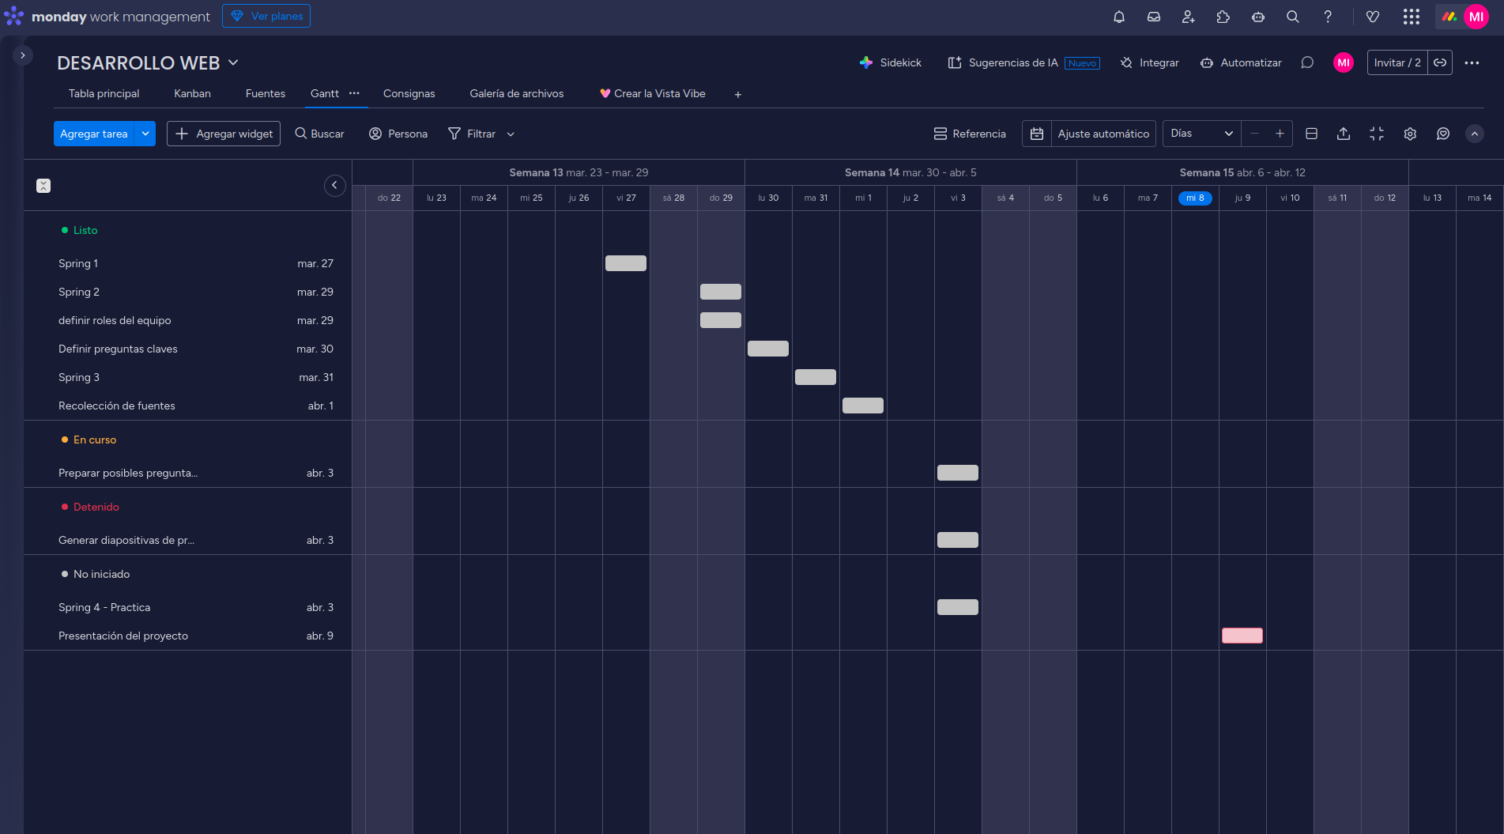Click the Agregar tarea button
1504x834 pixels.
(94, 134)
